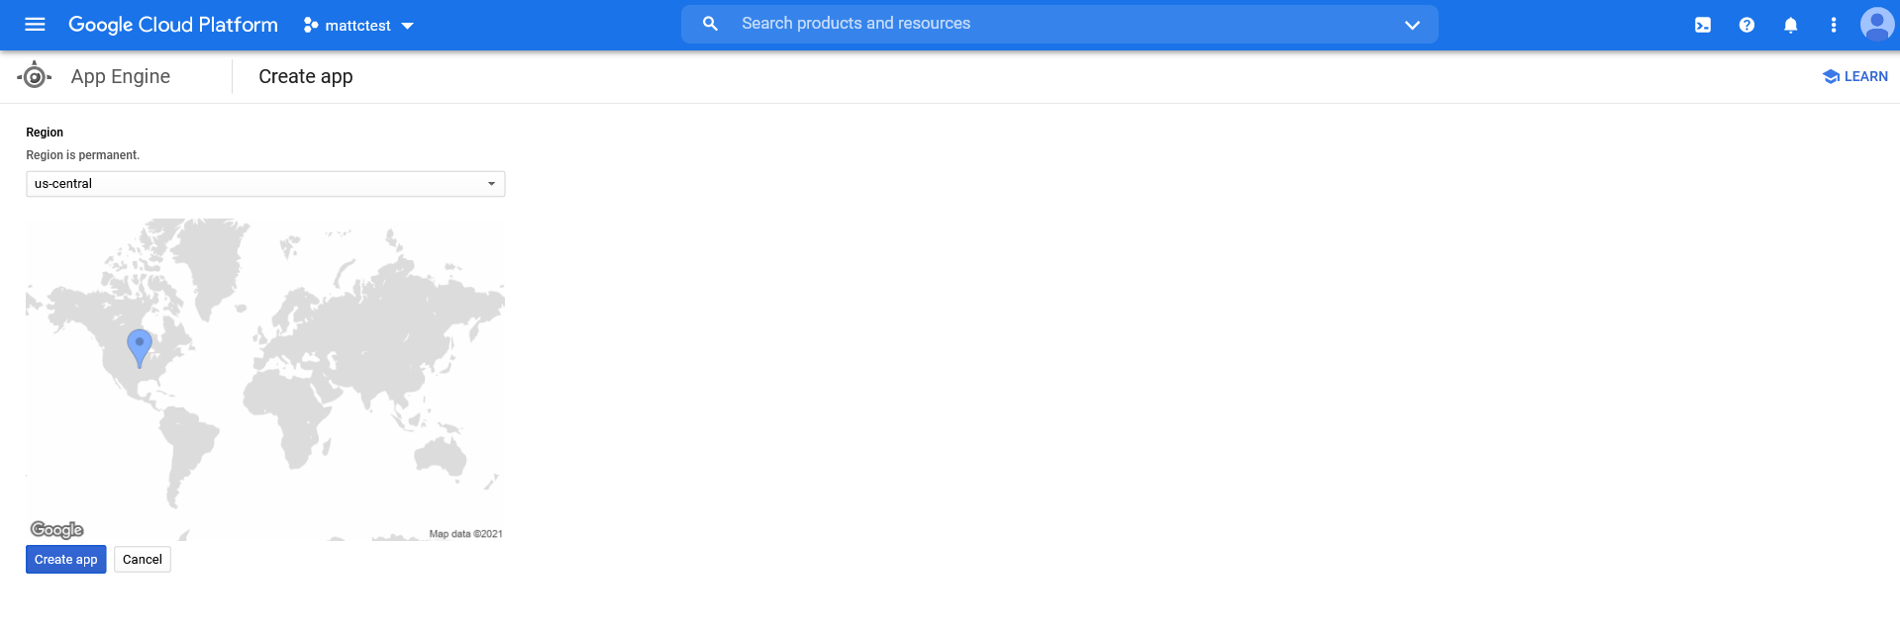
Task: Expand the us-central region dropdown
Action: (x=265, y=184)
